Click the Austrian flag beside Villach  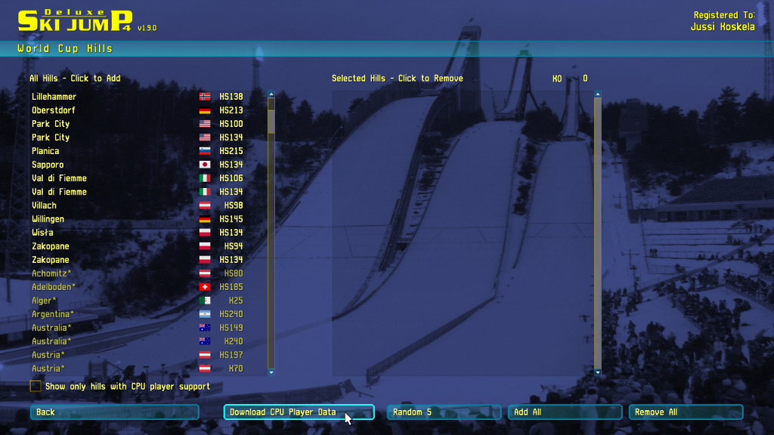pos(205,205)
